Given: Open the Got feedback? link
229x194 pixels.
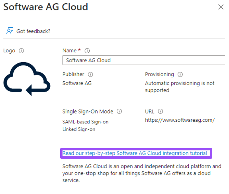Looking at the screenshot, I should tap(33, 31).
